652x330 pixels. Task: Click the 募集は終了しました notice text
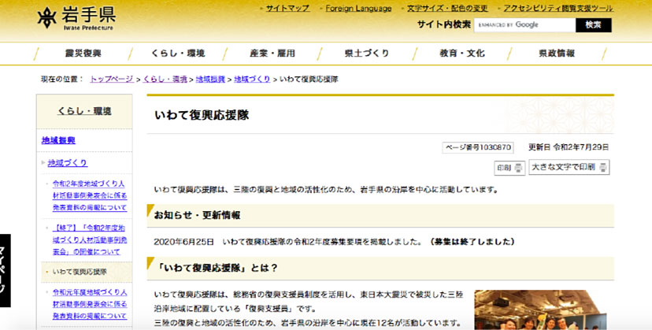coord(472,241)
